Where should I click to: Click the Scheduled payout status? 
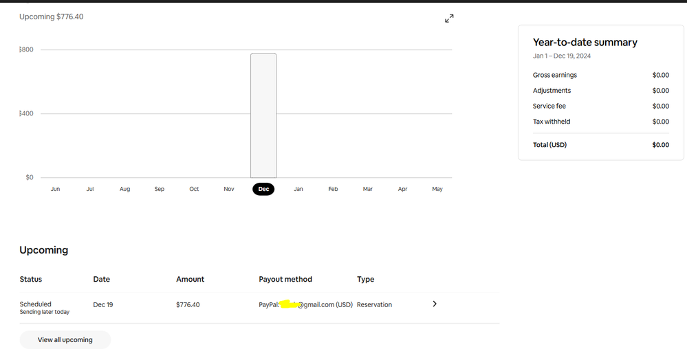(x=36, y=304)
